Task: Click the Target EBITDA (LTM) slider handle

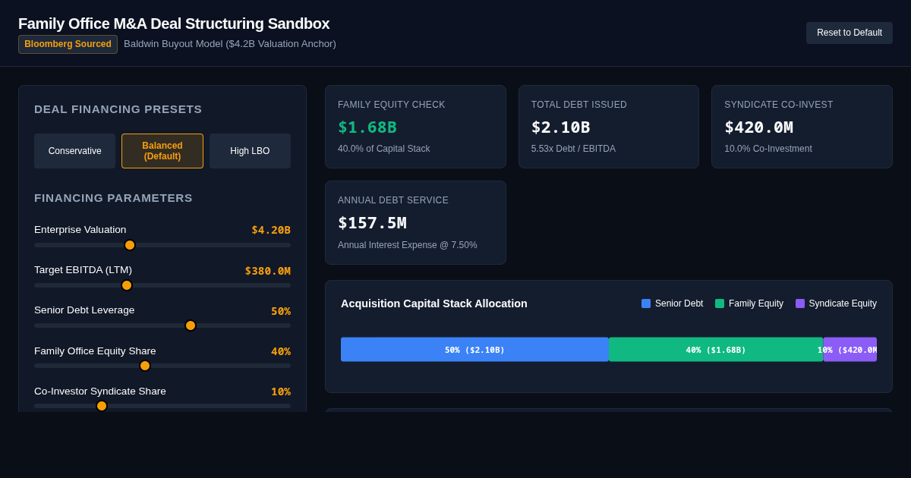Action: [x=127, y=285]
